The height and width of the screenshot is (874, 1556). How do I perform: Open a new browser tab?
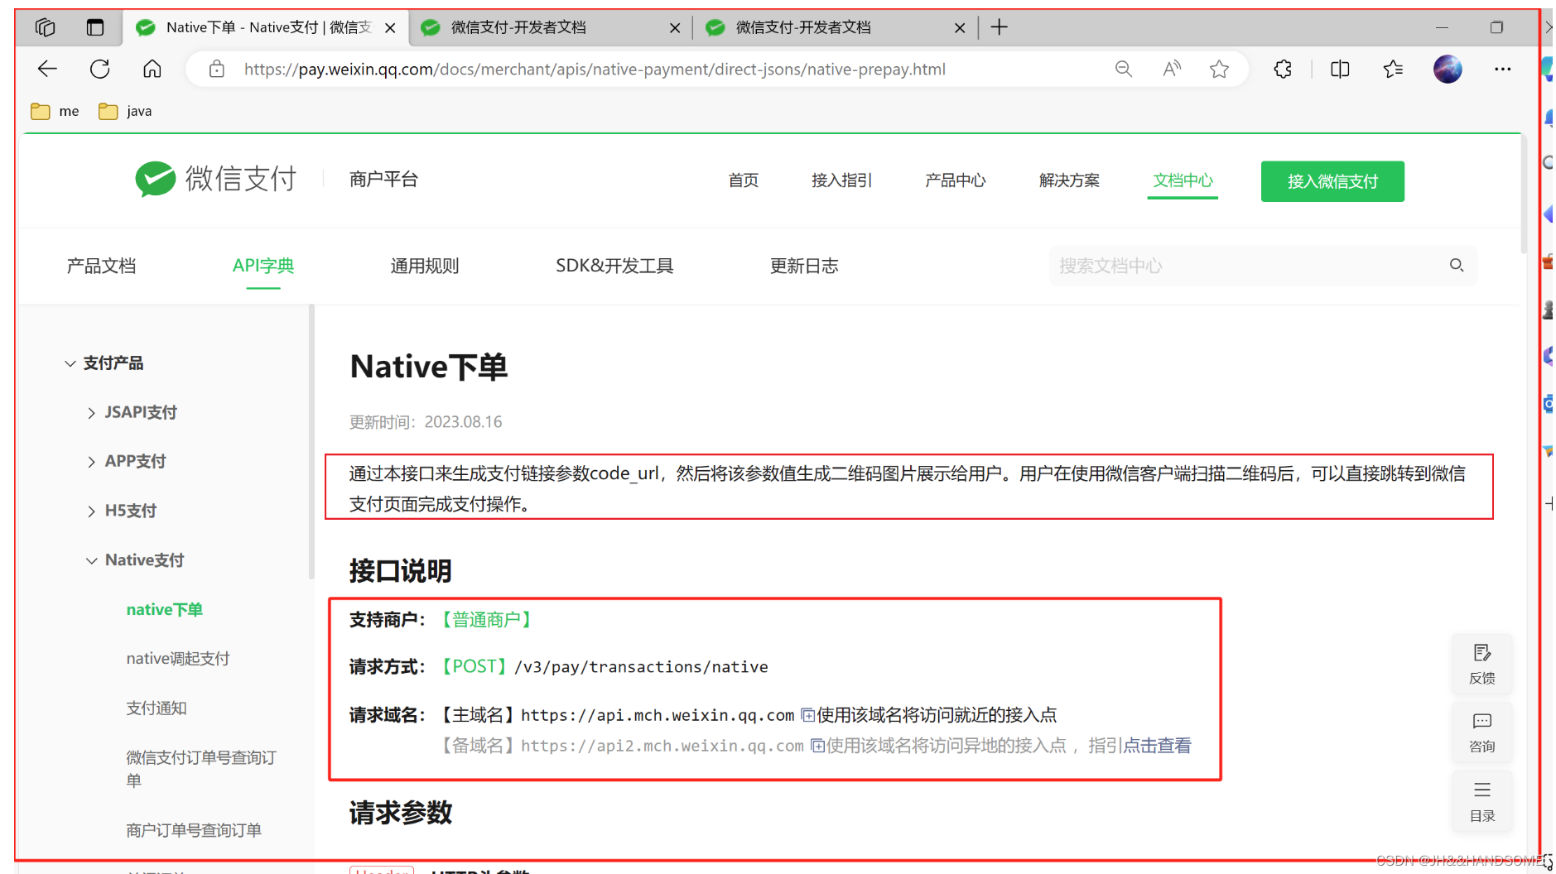1000,27
